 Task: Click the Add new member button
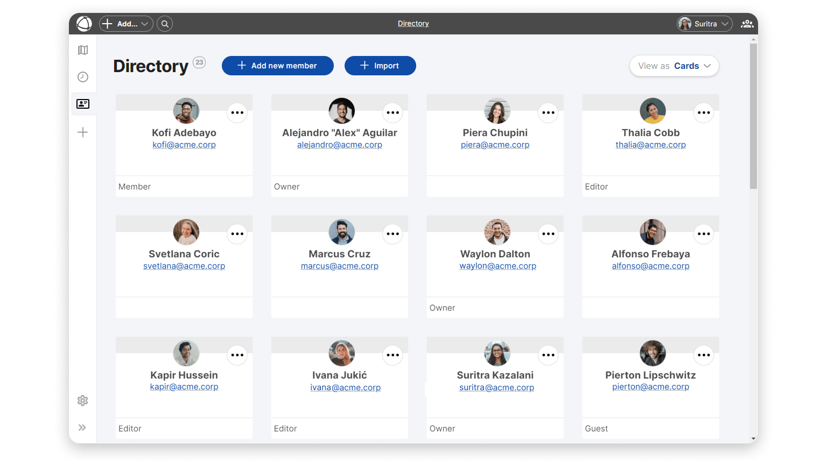coord(277,66)
